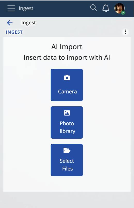The image size is (134, 208).
Task: Click the camera icon in the Camera tile
Action: [67, 78]
